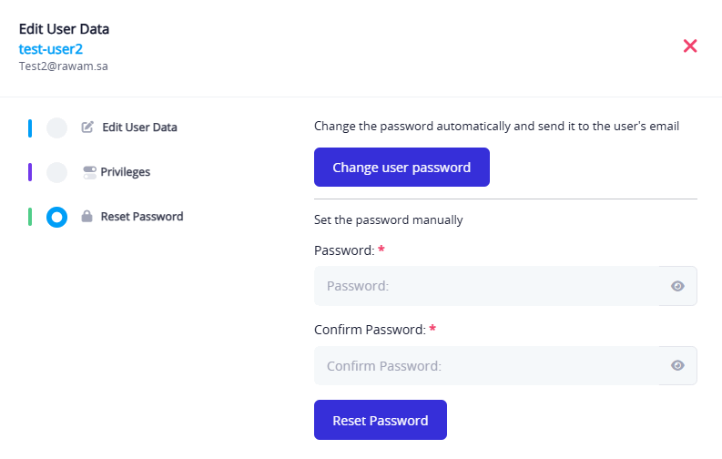Click the lock icon beside Reset Password

pyautogui.click(x=87, y=217)
